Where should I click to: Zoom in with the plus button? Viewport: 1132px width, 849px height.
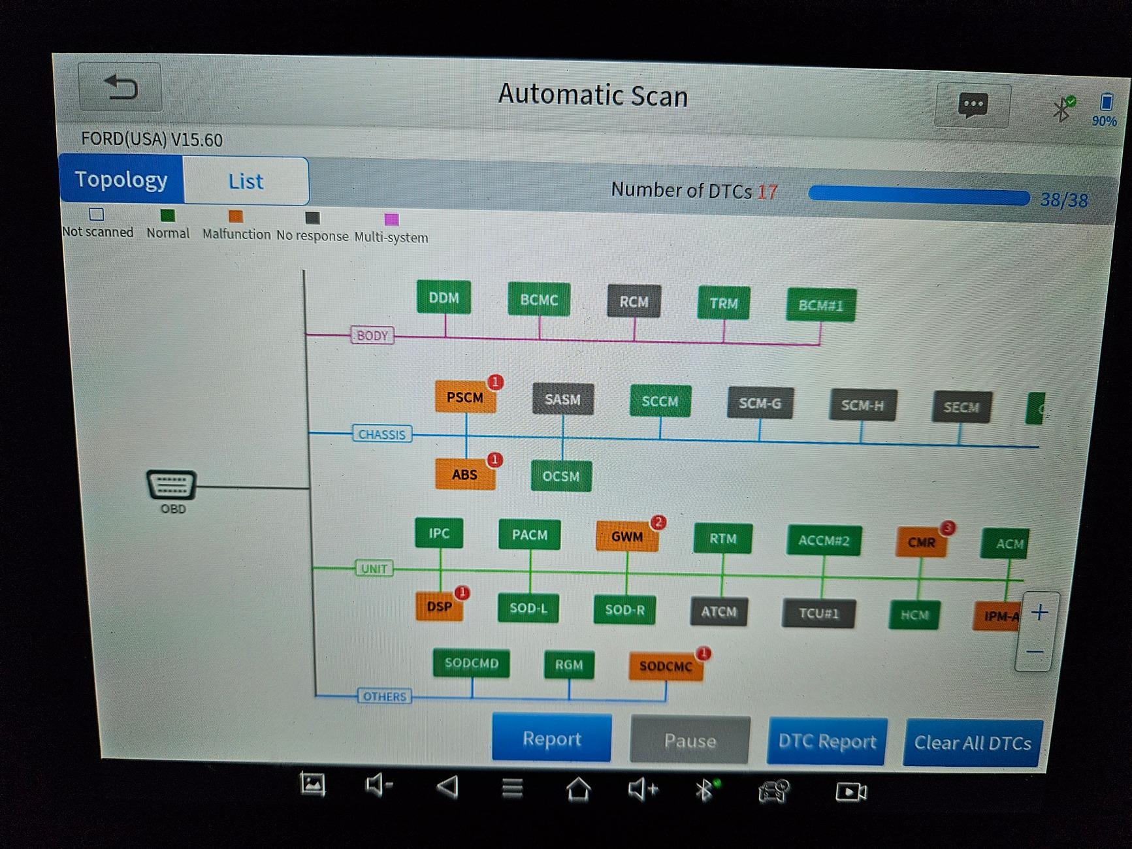[x=1039, y=613]
